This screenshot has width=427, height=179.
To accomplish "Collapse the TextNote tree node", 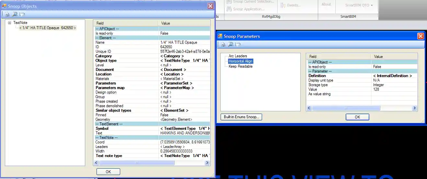I will click(x=9, y=23).
